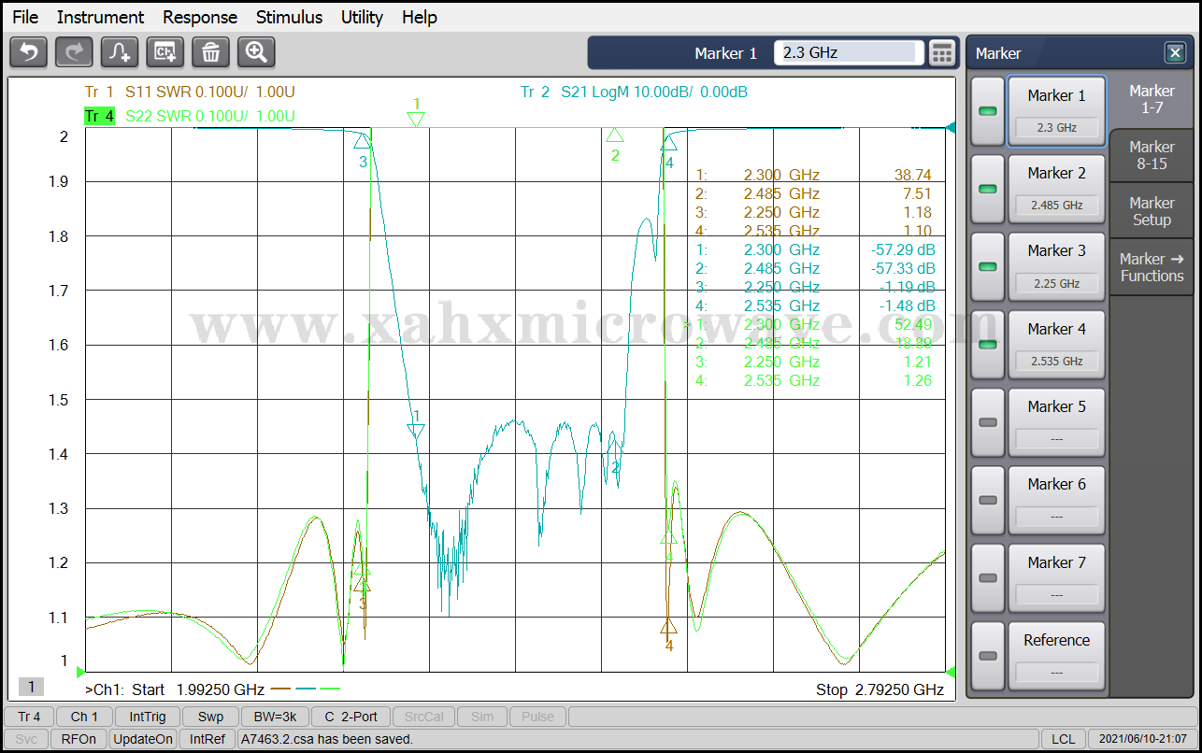Enable Marker 7 indicator toggle
The image size is (1202, 753).
(988, 577)
